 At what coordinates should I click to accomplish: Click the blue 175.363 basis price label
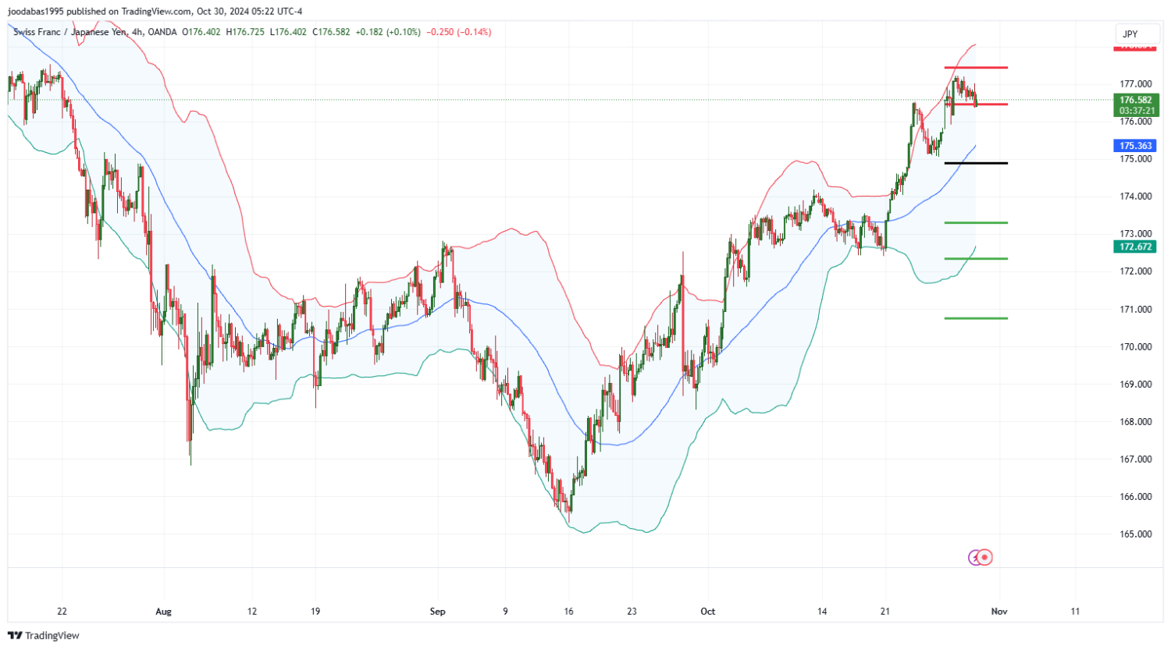1136,146
